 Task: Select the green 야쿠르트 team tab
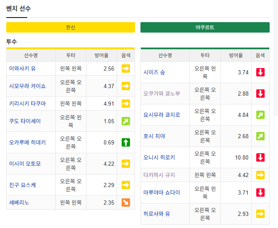[205, 27]
